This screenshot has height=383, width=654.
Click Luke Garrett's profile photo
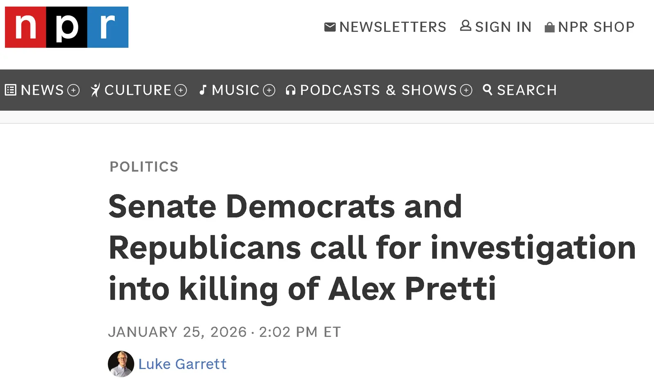click(121, 364)
